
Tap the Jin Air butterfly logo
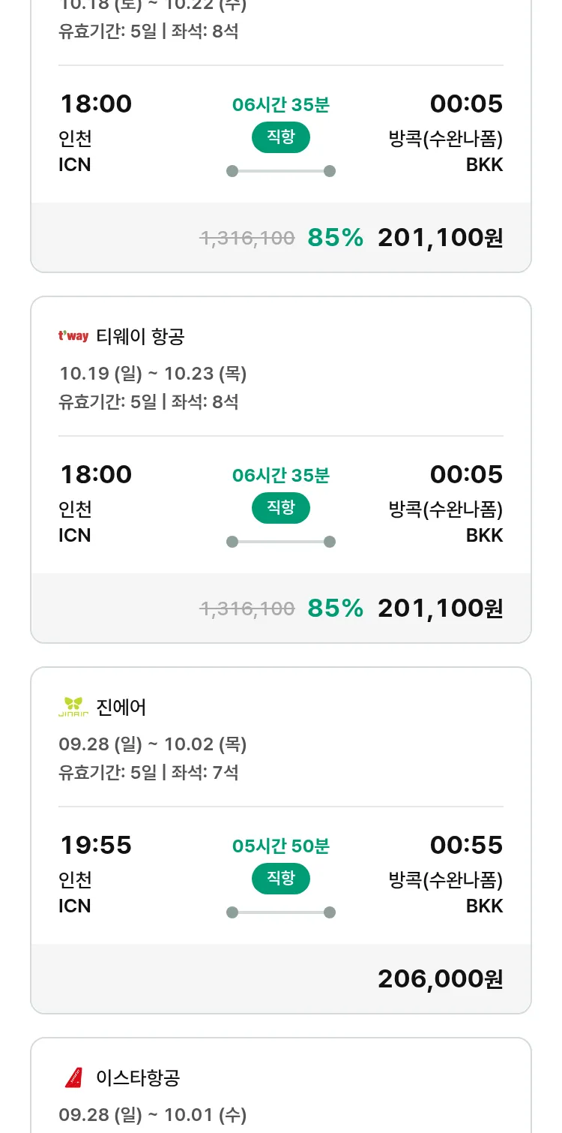(x=73, y=707)
